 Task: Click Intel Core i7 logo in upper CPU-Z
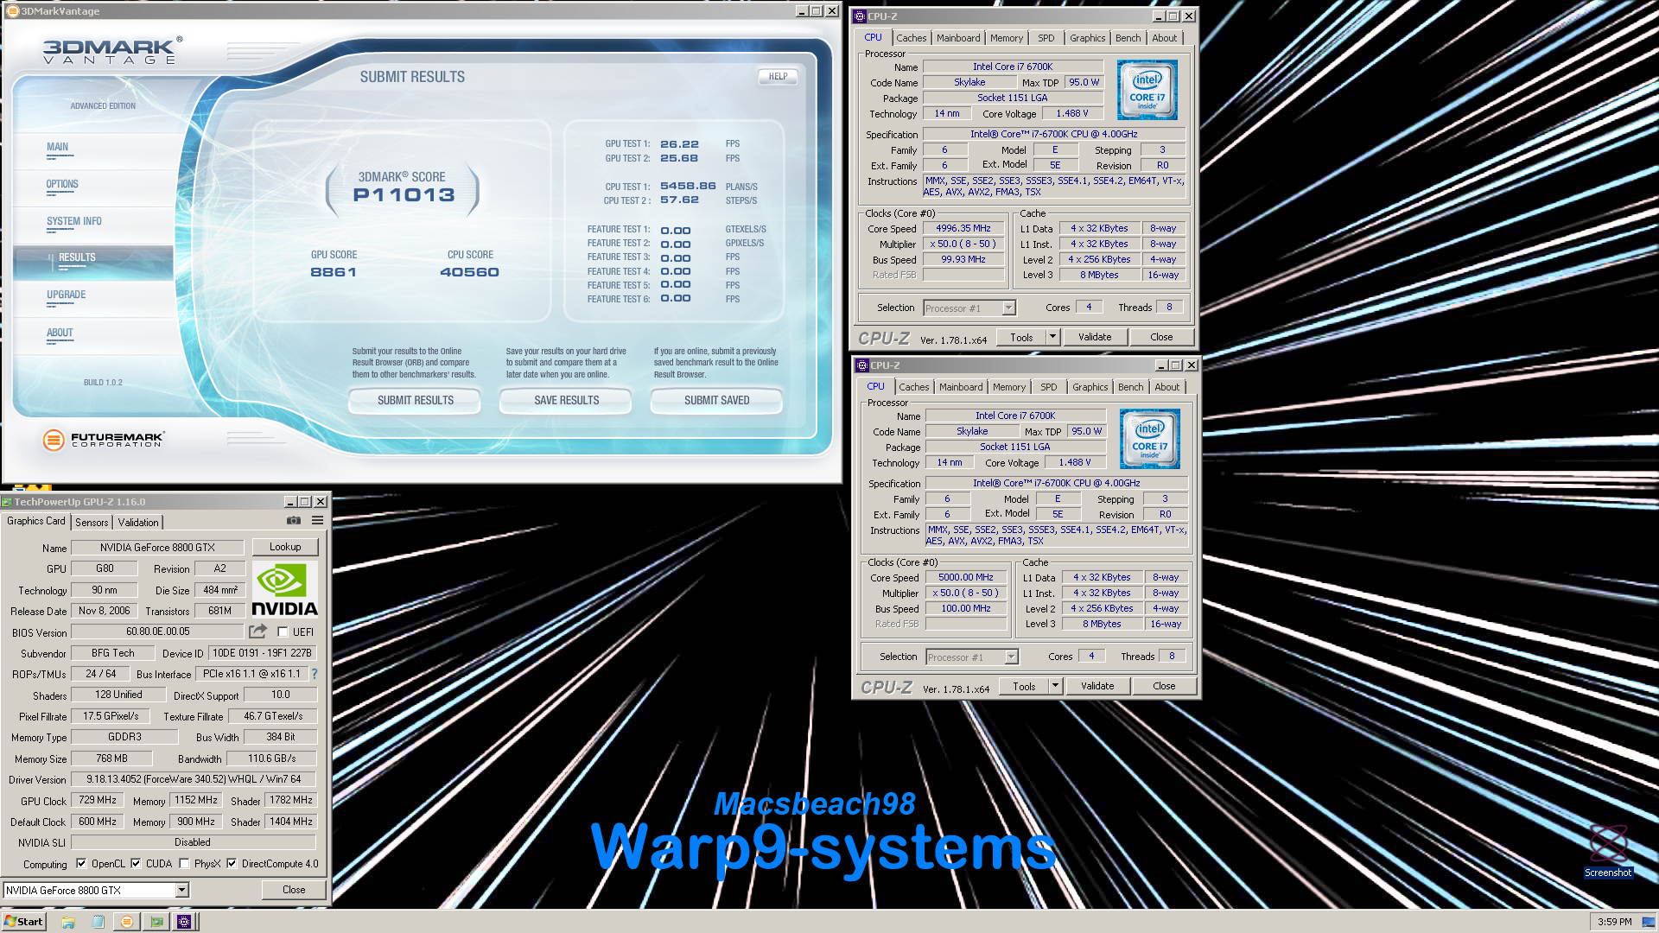[1147, 90]
